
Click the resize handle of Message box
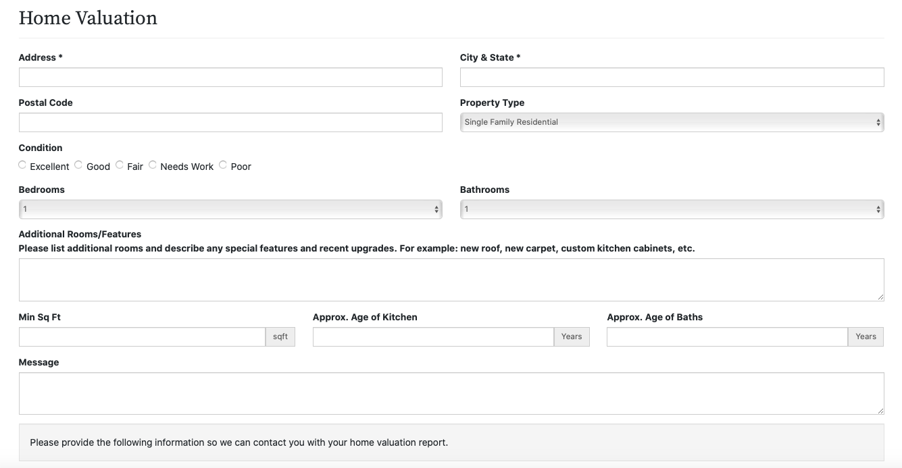[x=880, y=410]
